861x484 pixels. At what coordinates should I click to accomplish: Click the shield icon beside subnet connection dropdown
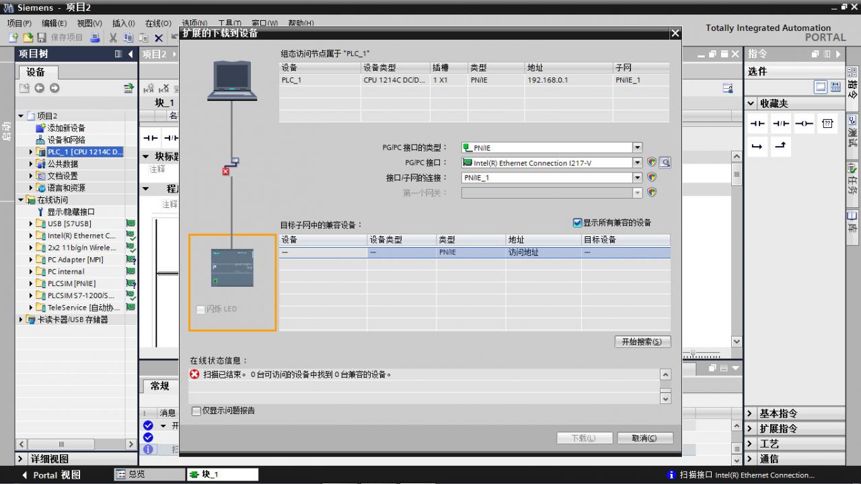point(651,177)
